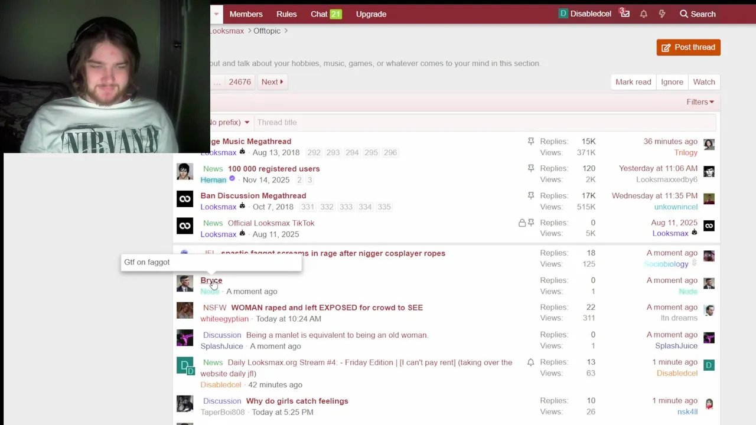Focus the Thread title input field
756x425 pixels.
tap(485, 122)
